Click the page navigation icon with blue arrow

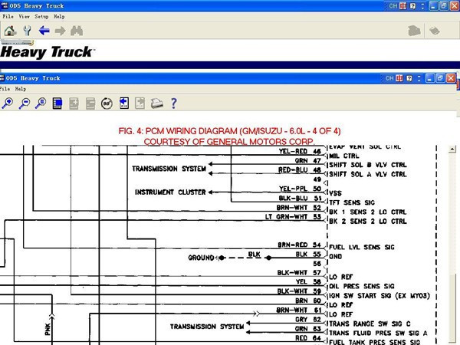click(x=140, y=103)
